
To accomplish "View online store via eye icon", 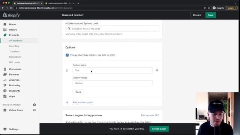I will click(34, 110).
